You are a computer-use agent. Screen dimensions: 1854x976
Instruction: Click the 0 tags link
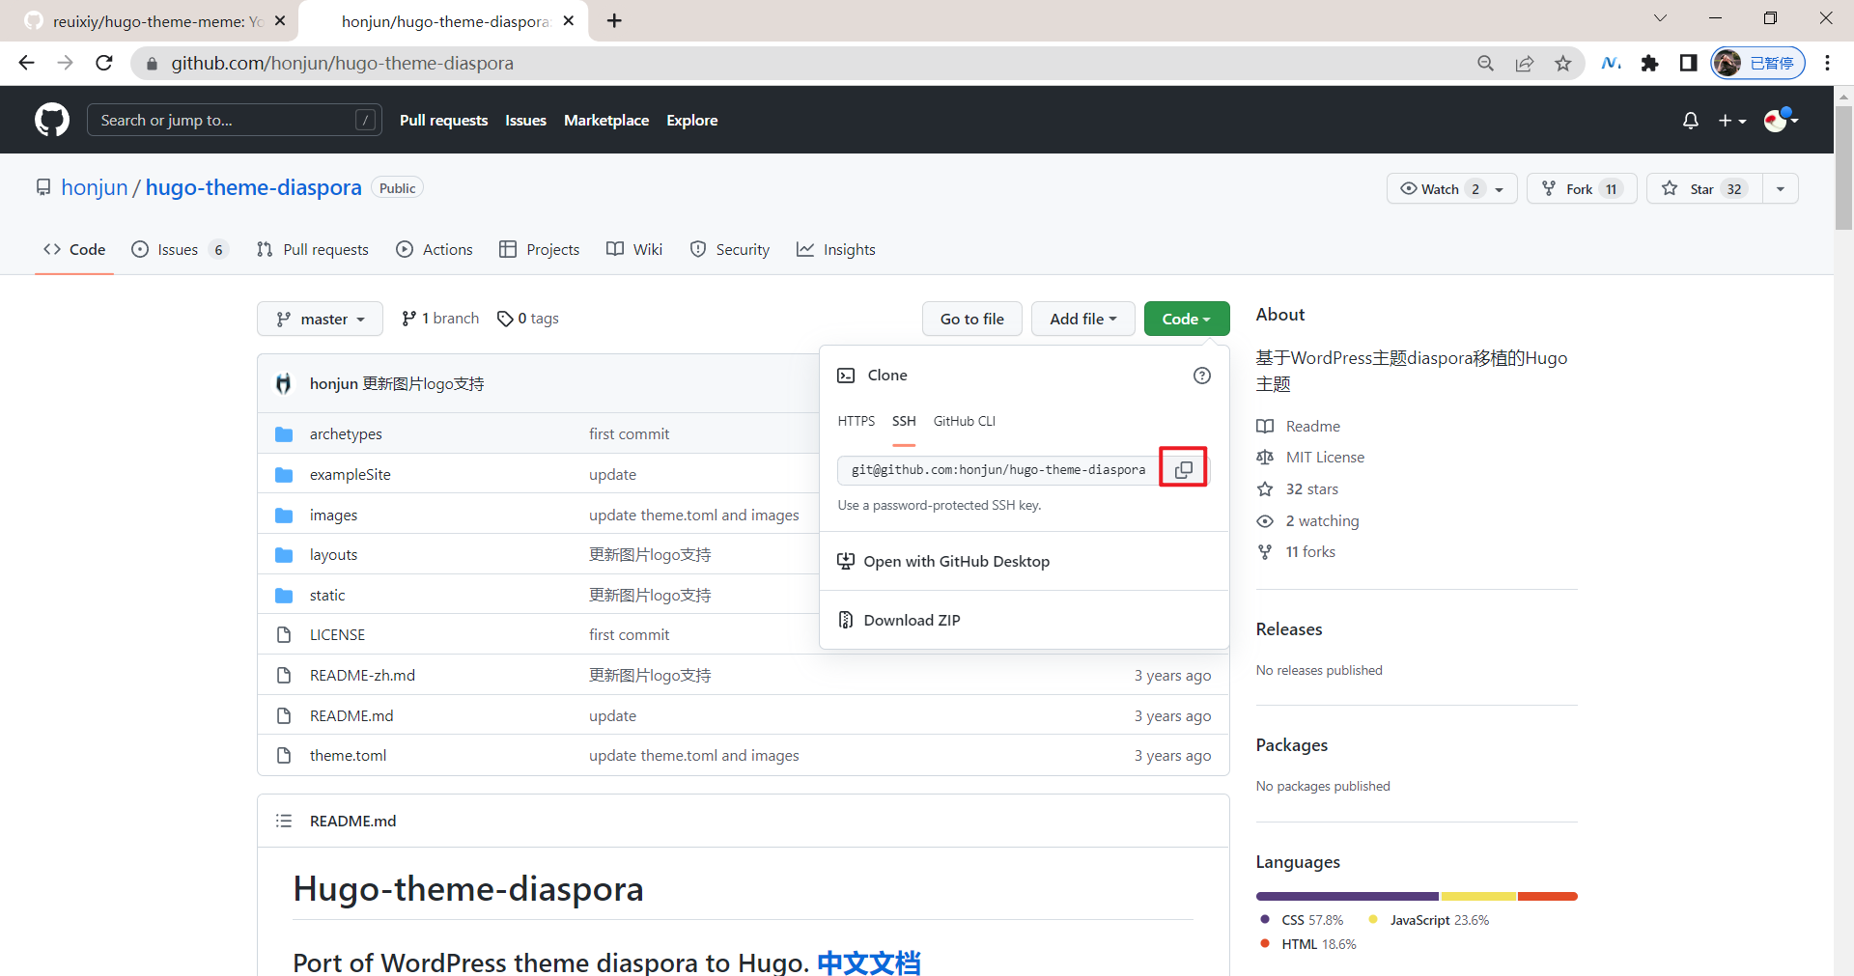click(x=528, y=319)
